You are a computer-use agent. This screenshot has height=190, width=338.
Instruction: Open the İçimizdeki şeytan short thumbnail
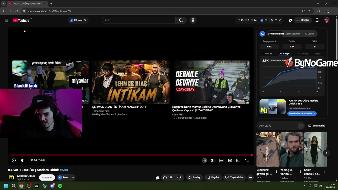(x=268, y=149)
